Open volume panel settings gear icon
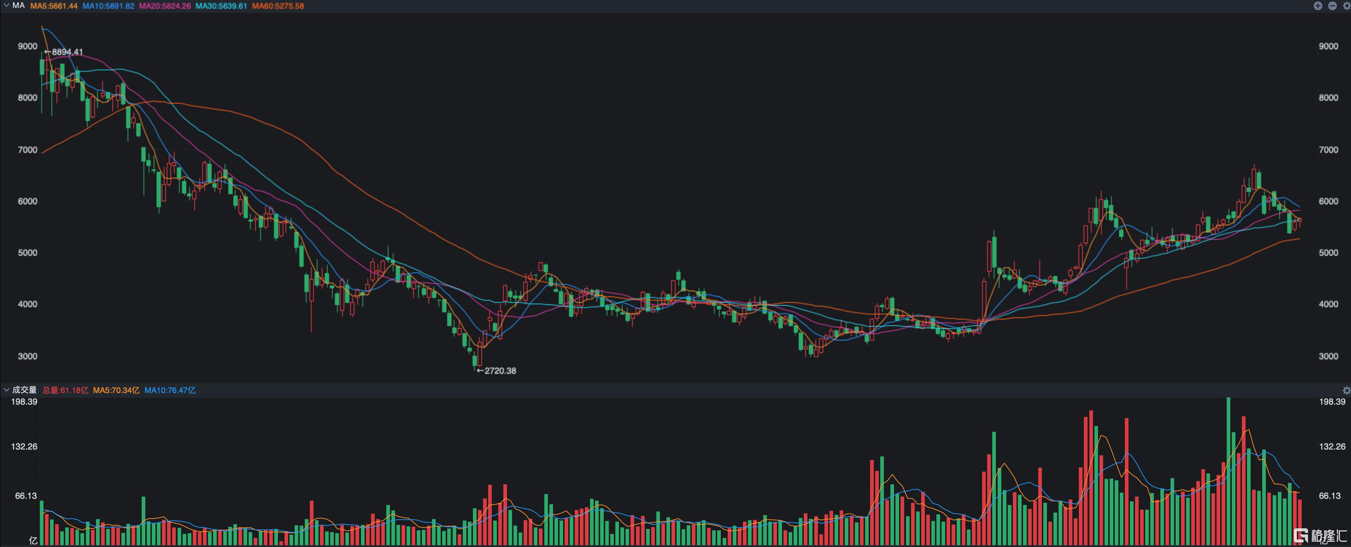Image resolution: width=1351 pixels, height=547 pixels. (1346, 390)
